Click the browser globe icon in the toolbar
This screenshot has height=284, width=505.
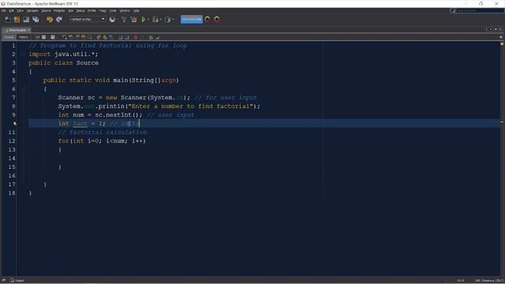tap(112, 20)
